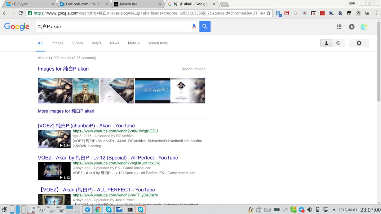The image size is (381, 214).
Task: Select the Maps search tab
Action: click(96, 43)
